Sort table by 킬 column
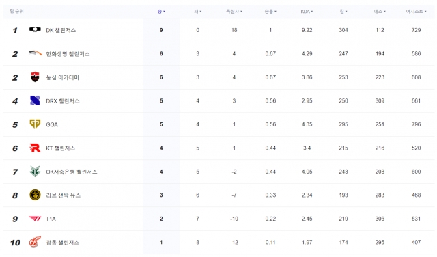Viewport: 437px width, 257px height. 343,12
